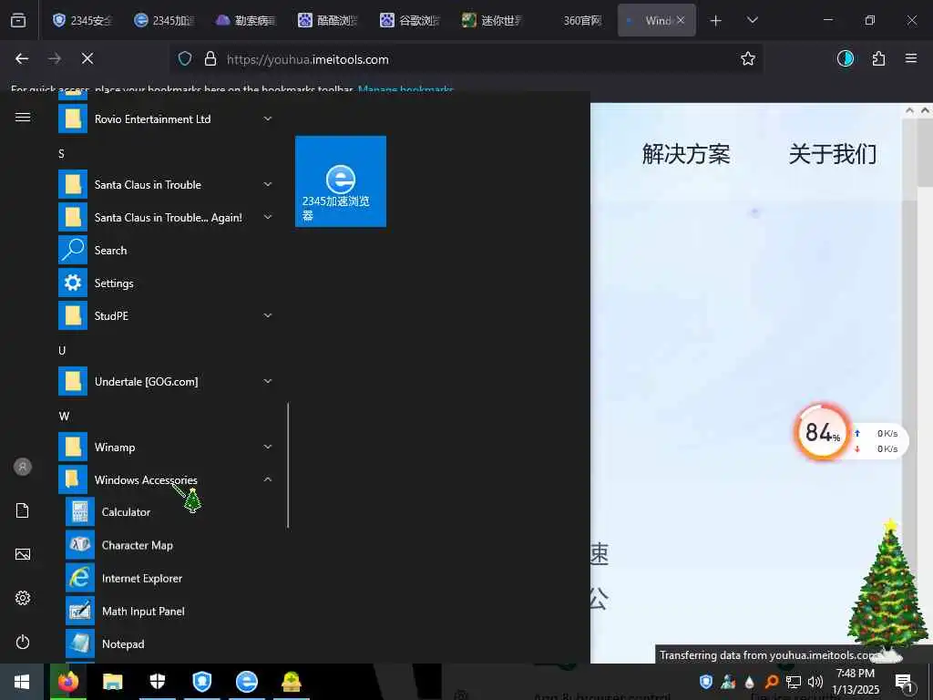Open the Firefox View icon in tab bar

[18, 20]
